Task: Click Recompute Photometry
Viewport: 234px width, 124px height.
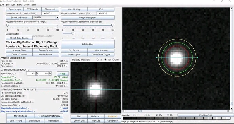Action: point(49,116)
